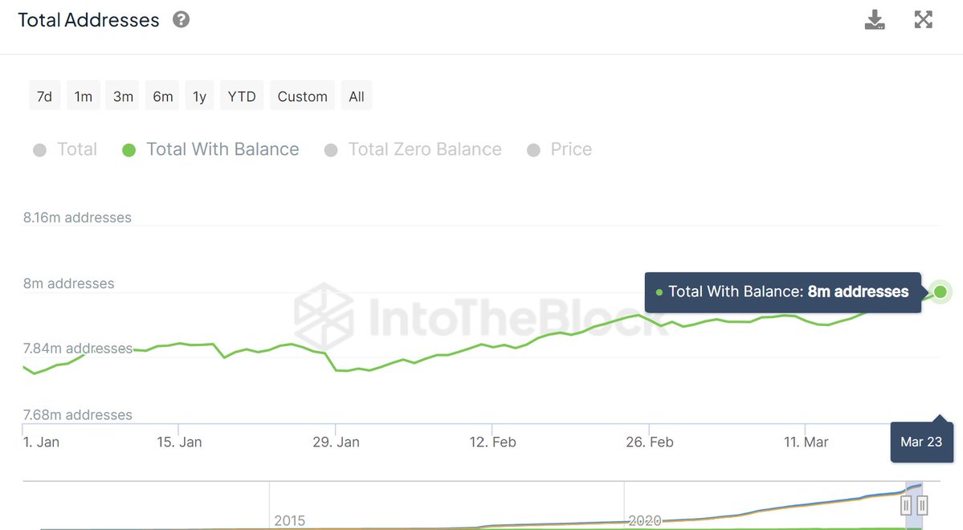Select the 1m time range
Image resolution: width=963 pixels, height=530 pixels.
[84, 96]
